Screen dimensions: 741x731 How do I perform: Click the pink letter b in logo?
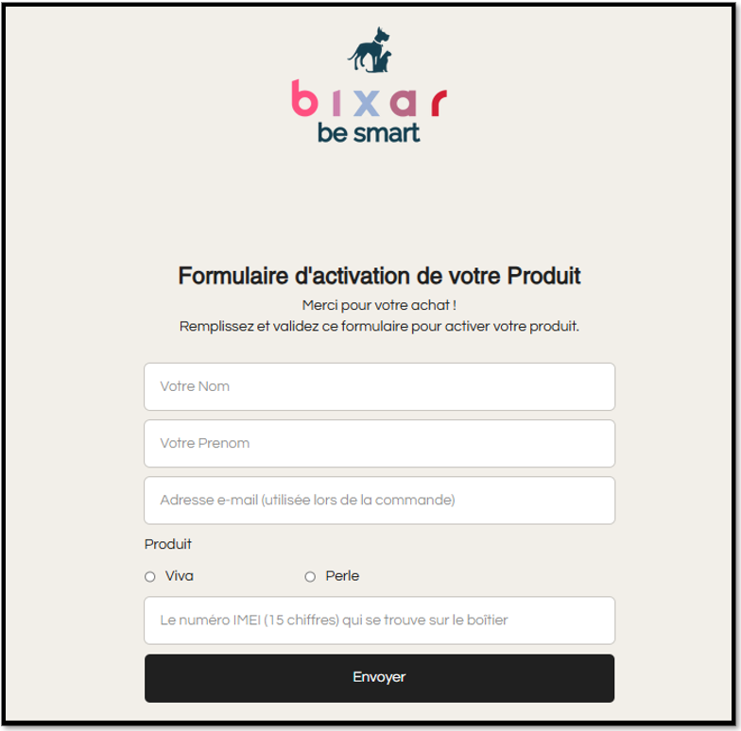click(x=303, y=98)
